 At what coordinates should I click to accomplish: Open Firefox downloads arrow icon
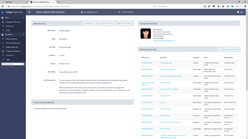[x=219, y=6]
